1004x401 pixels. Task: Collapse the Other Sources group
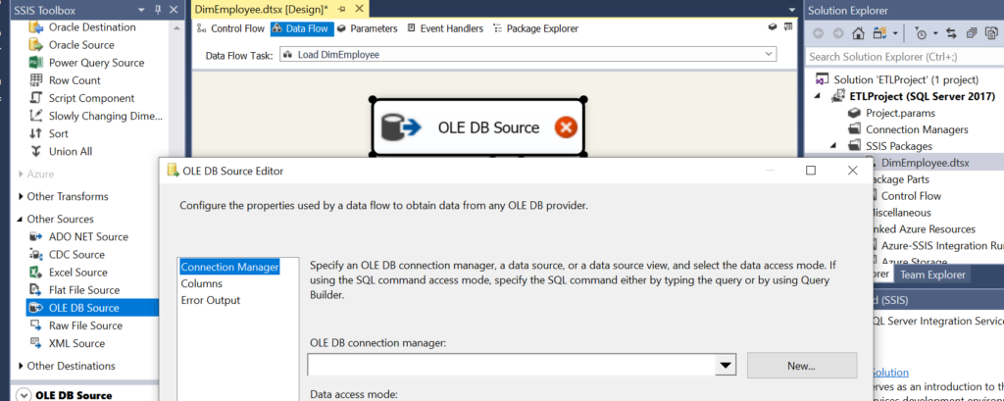point(22,219)
